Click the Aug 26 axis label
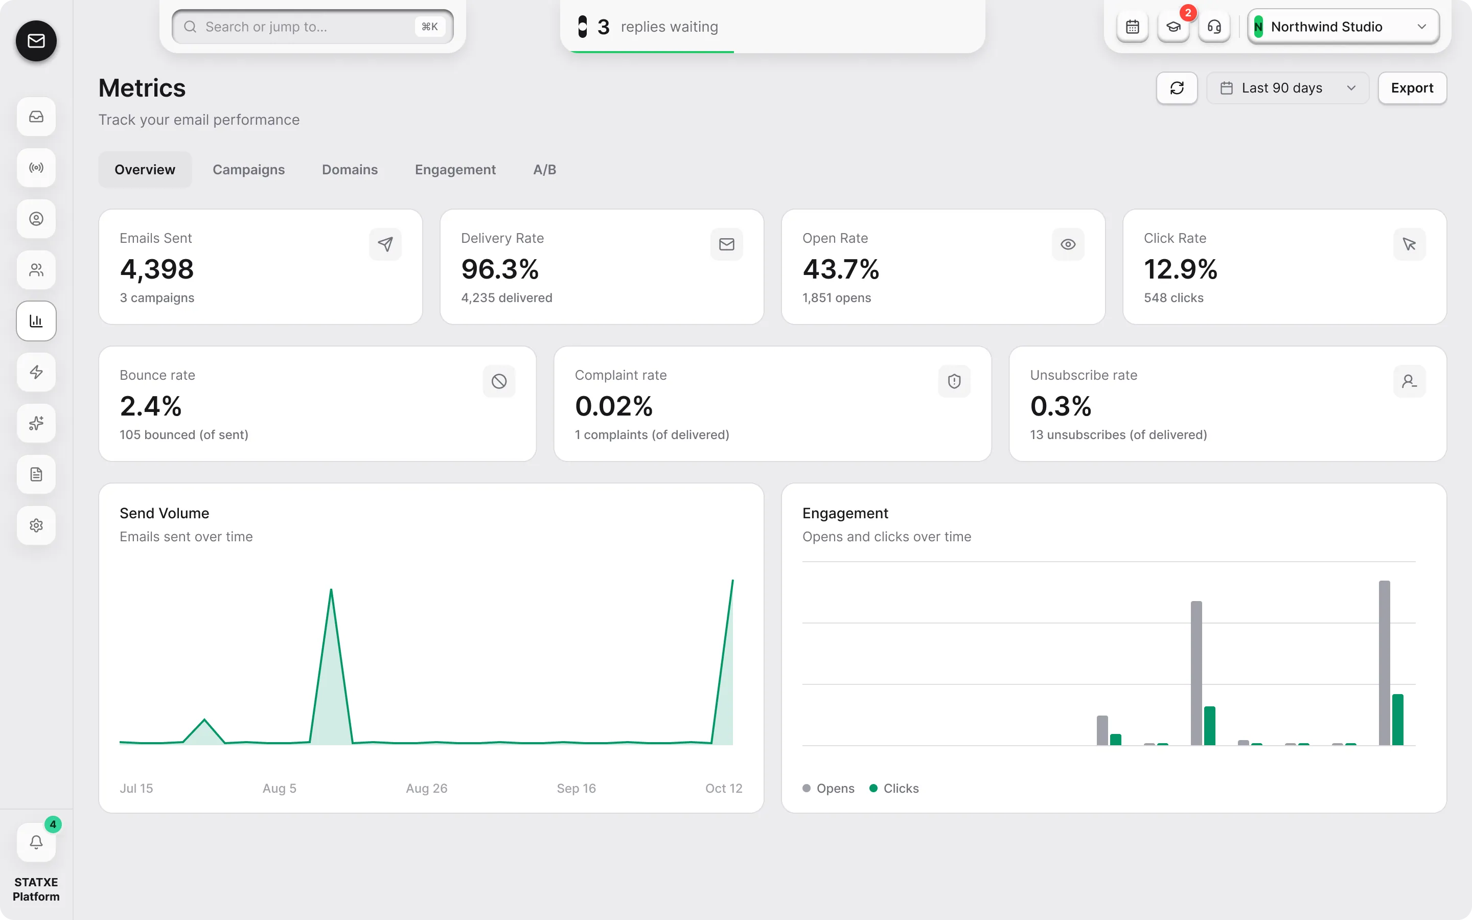Screen dimensions: 1472x920 pyautogui.click(x=426, y=789)
